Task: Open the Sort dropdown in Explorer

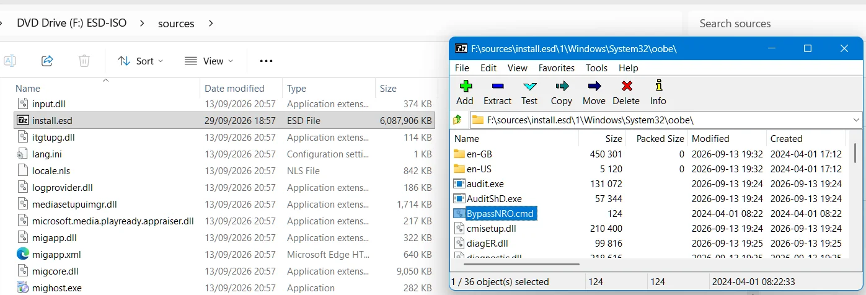Action: pyautogui.click(x=141, y=61)
